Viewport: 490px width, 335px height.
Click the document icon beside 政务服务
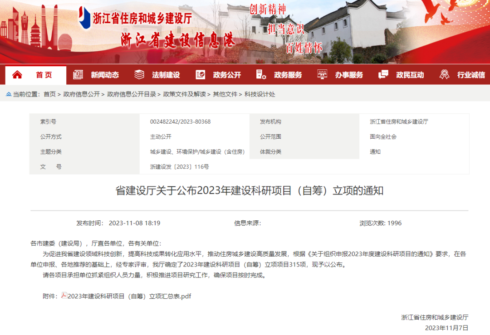[x=261, y=75]
